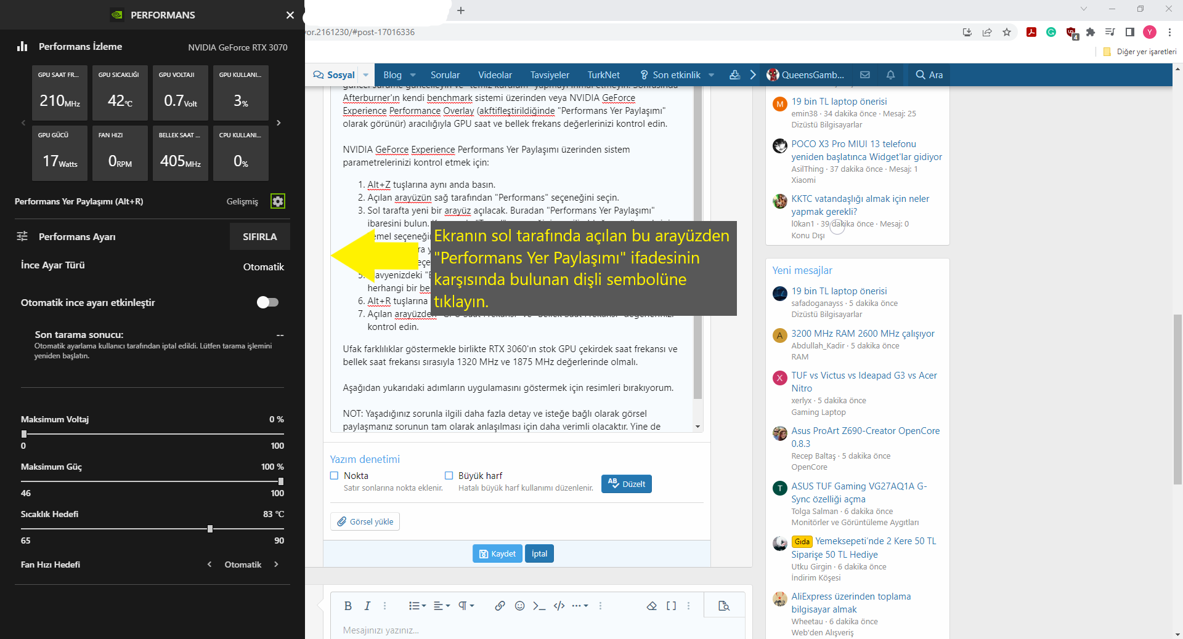Toggle bold in reply editor
This screenshot has height=639, width=1183.
coord(348,606)
